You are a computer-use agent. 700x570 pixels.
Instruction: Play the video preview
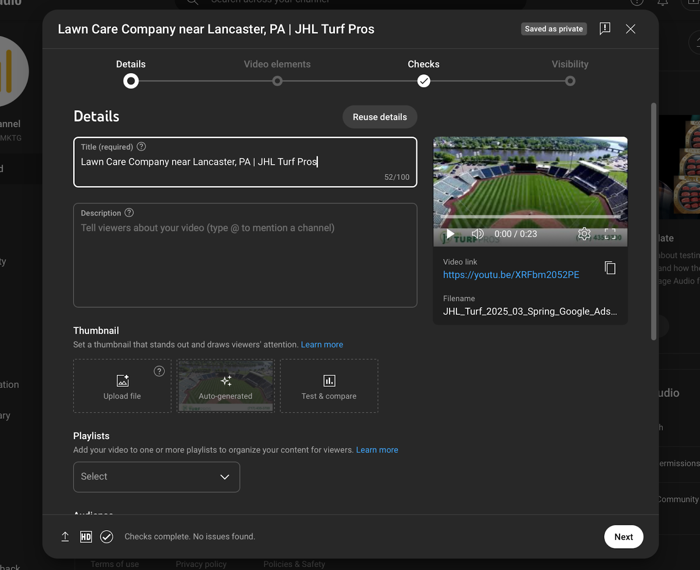(x=450, y=234)
